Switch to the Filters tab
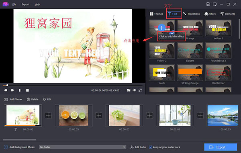The height and width of the screenshot is (153, 241). [210, 14]
